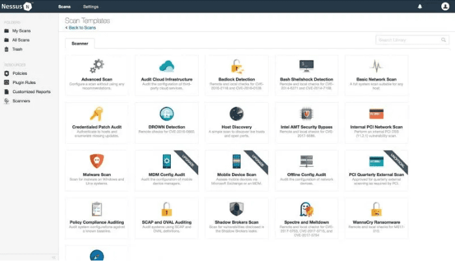Click the Bash Shellshock Detection title text
Image resolution: width=455 pixels, height=269 pixels.
click(x=306, y=79)
